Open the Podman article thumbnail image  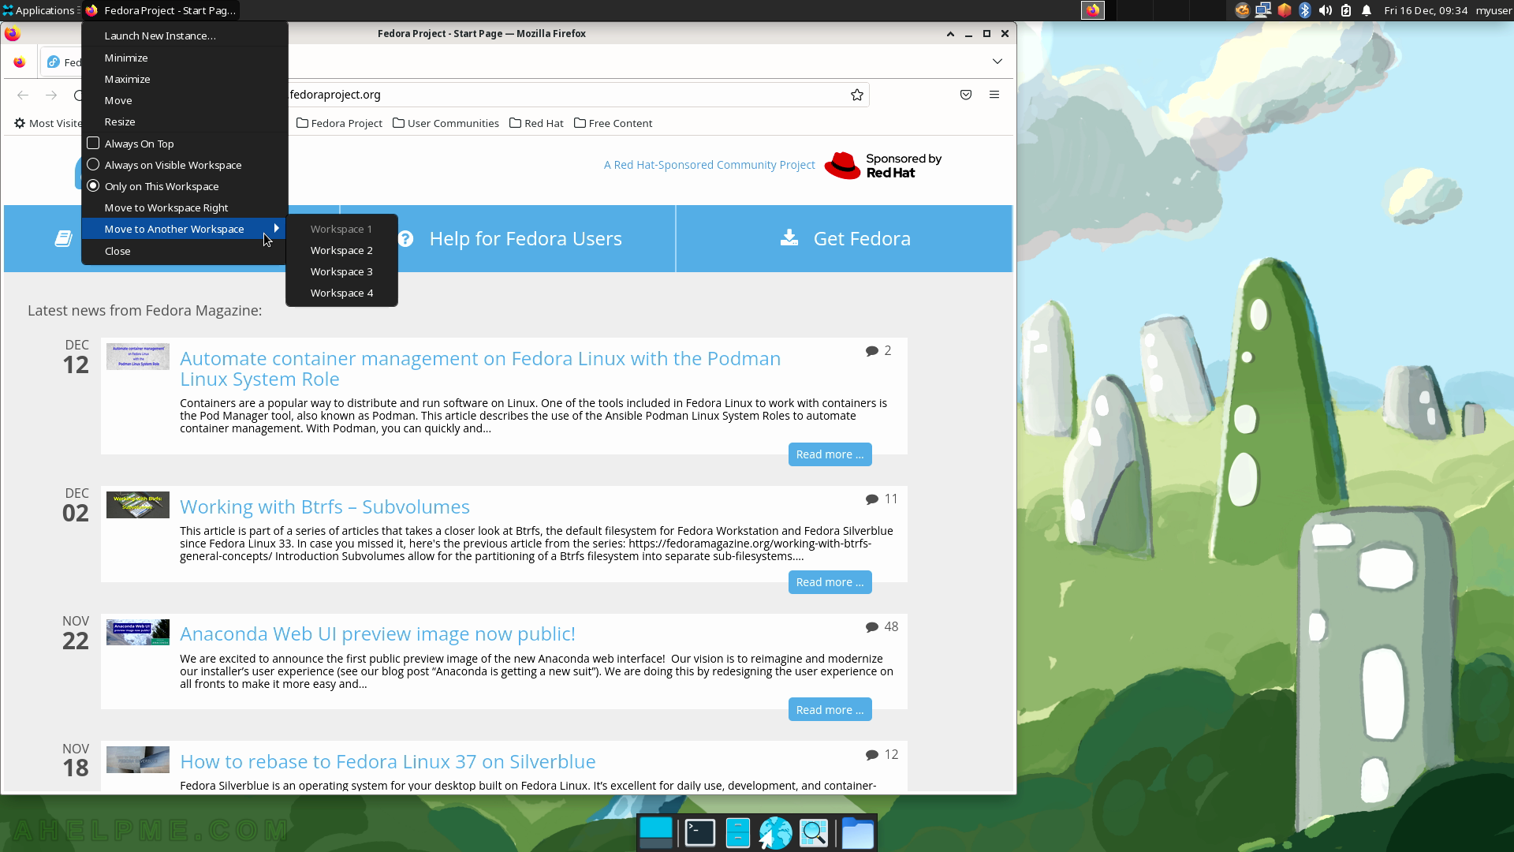pyautogui.click(x=138, y=357)
